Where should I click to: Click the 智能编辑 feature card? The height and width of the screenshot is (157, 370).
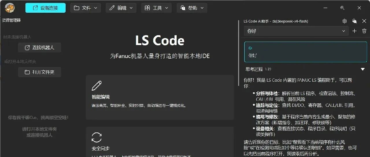(x=160, y=97)
